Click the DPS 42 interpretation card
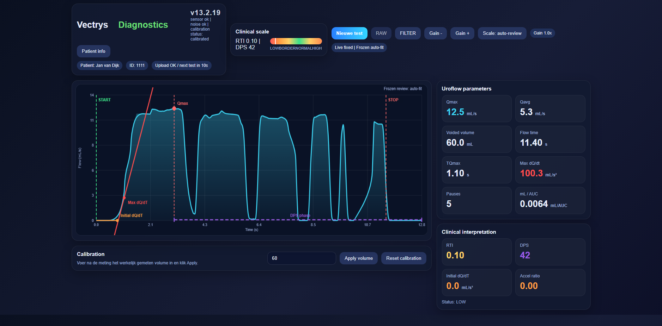 pyautogui.click(x=550, y=252)
